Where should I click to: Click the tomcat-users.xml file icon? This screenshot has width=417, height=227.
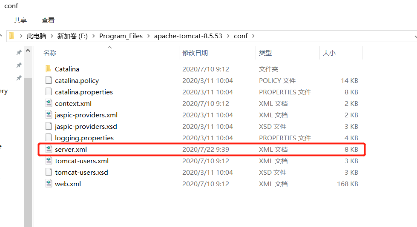49,160
